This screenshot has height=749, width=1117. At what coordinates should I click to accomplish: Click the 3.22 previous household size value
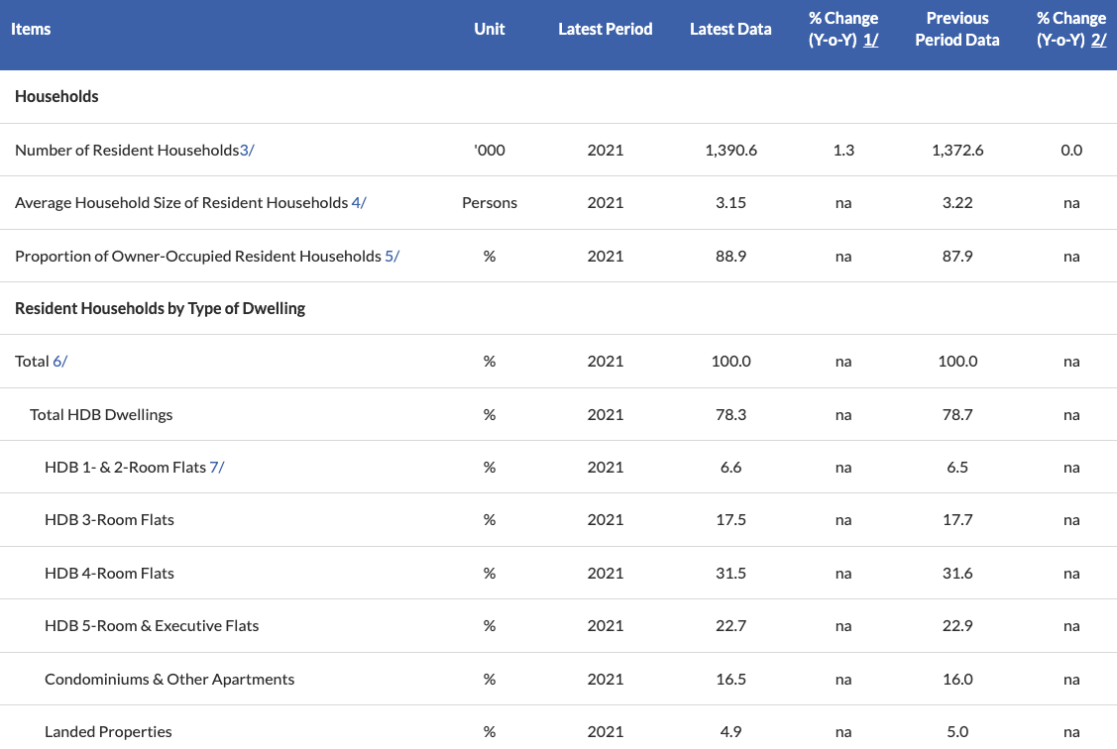click(x=957, y=203)
